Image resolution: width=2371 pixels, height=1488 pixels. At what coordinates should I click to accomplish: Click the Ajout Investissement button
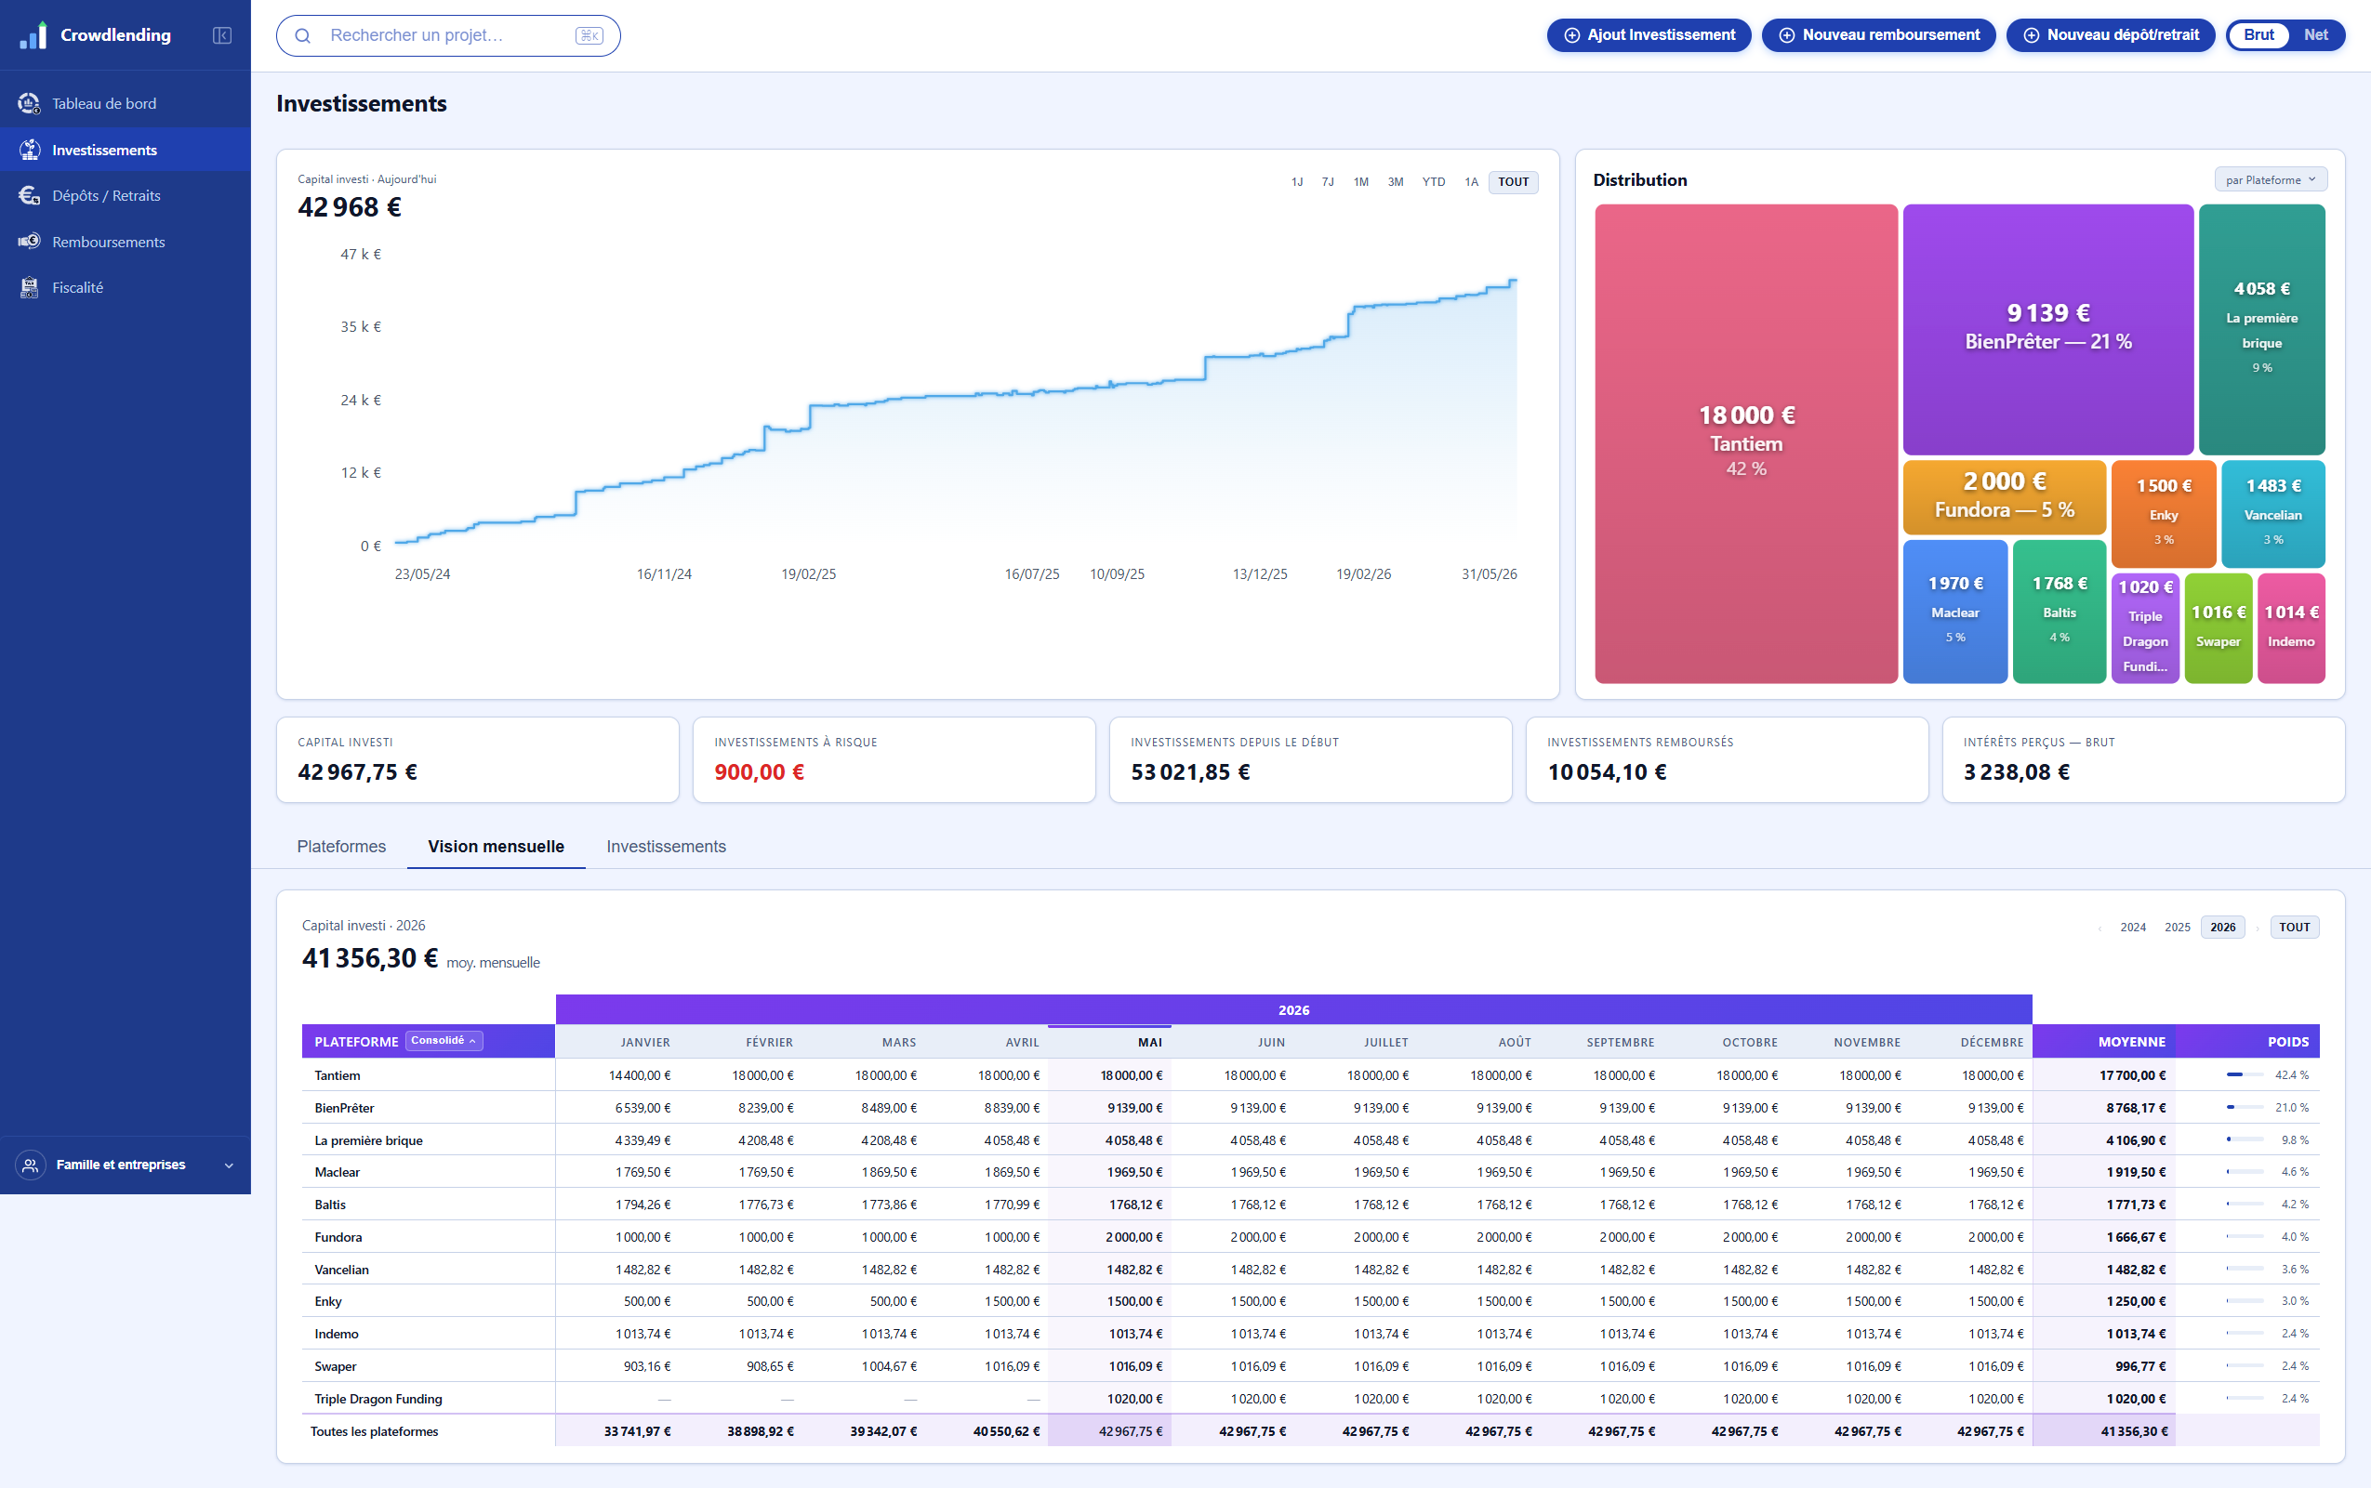[1649, 35]
